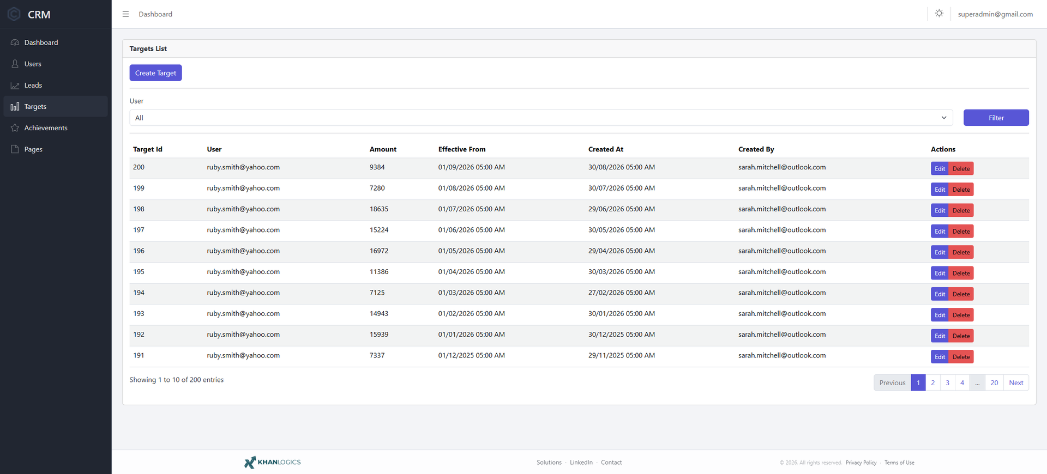Open the Solutions footer link

point(549,463)
